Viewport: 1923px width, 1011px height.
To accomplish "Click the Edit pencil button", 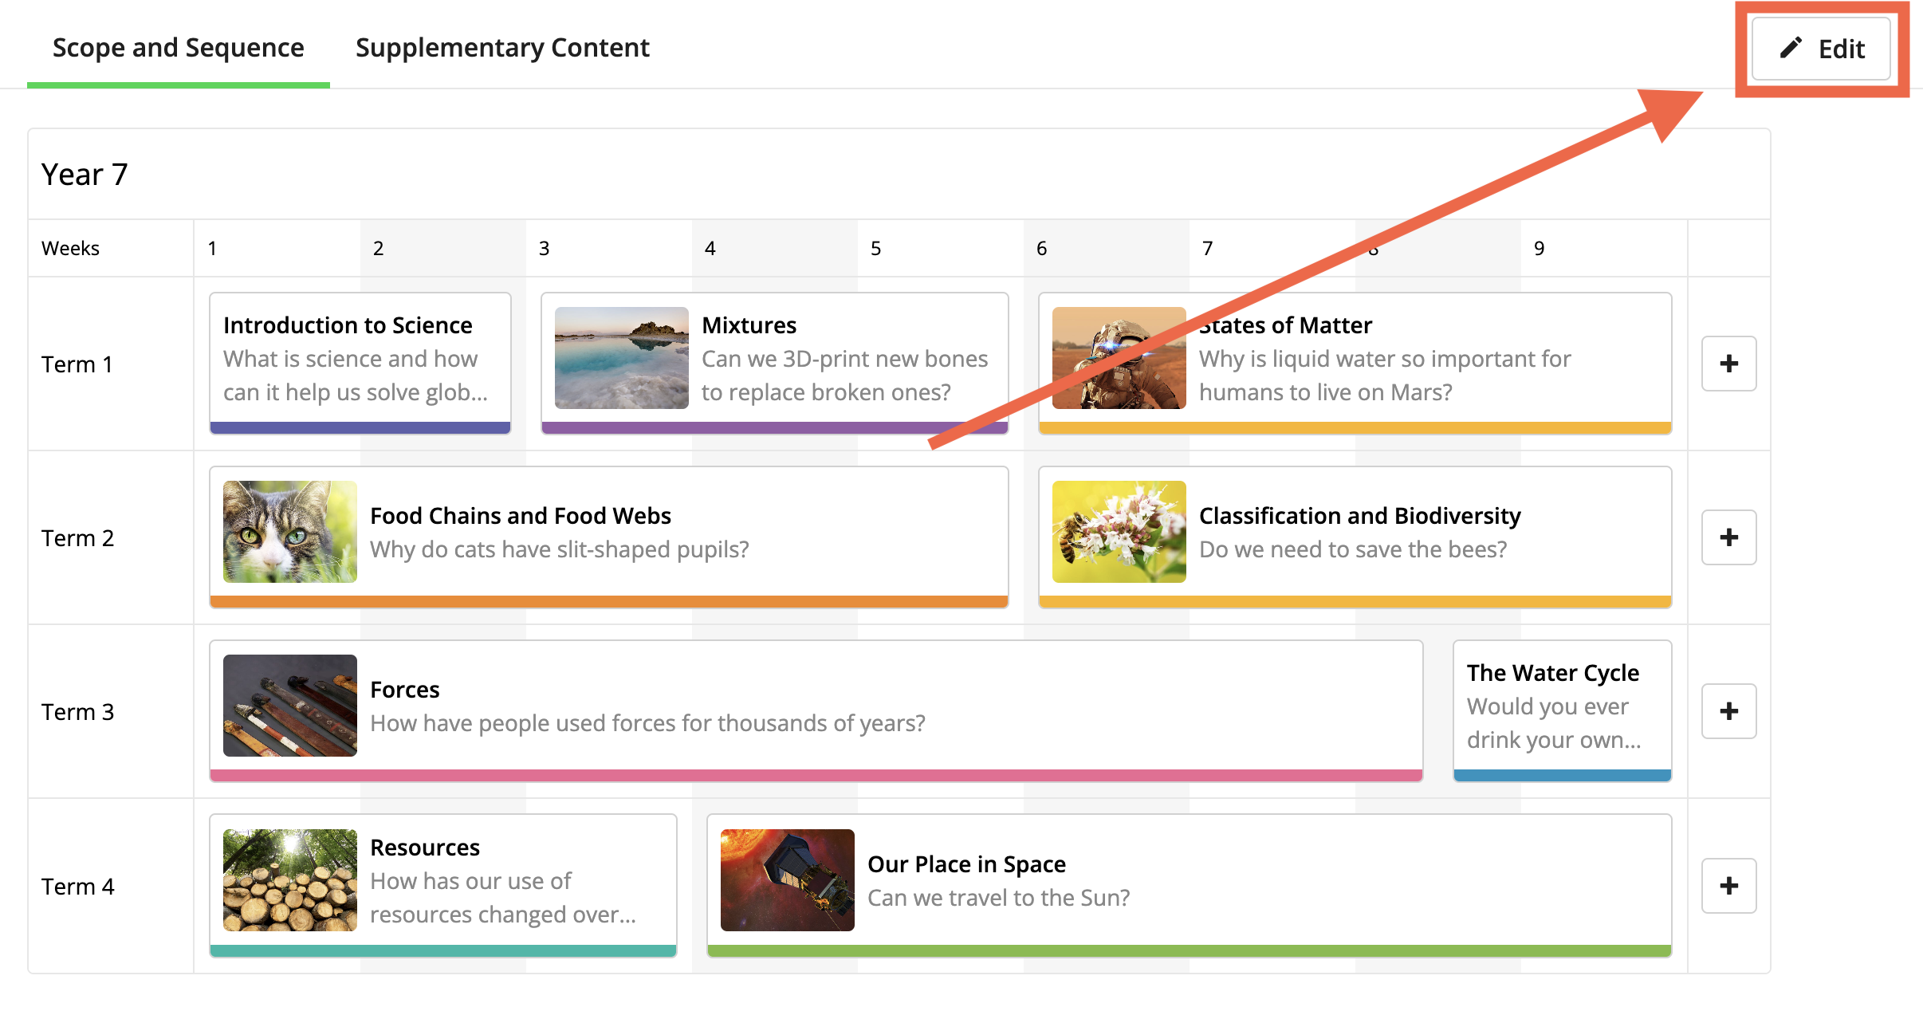I will click(x=1820, y=49).
